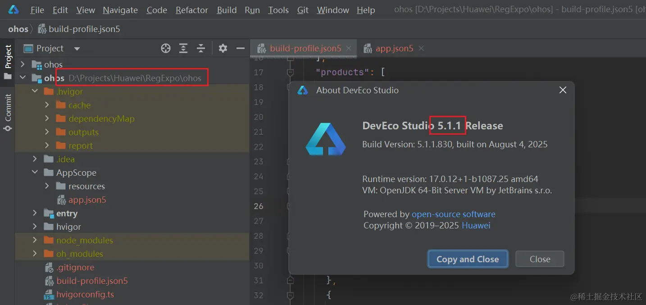This screenshot has height=305, width=646.
Task: Click fold marker at editor line 32
Action: [291, 296]
